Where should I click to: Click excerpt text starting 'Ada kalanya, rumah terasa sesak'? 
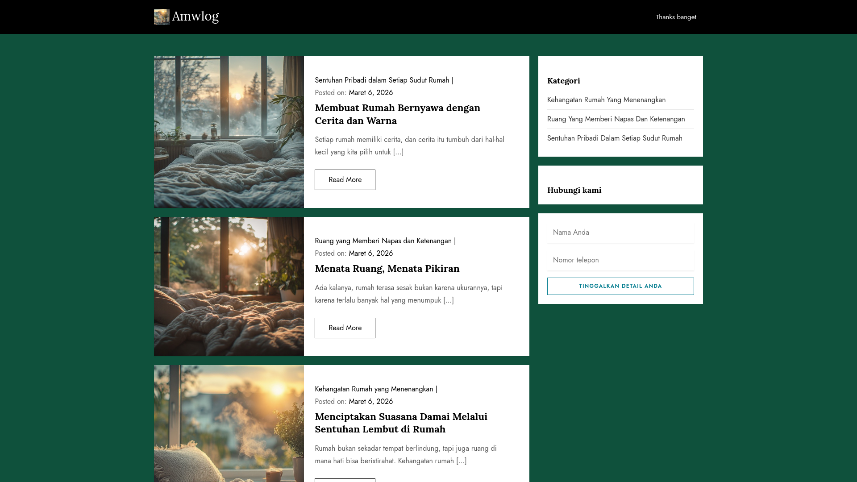click(x=408, y=294)
